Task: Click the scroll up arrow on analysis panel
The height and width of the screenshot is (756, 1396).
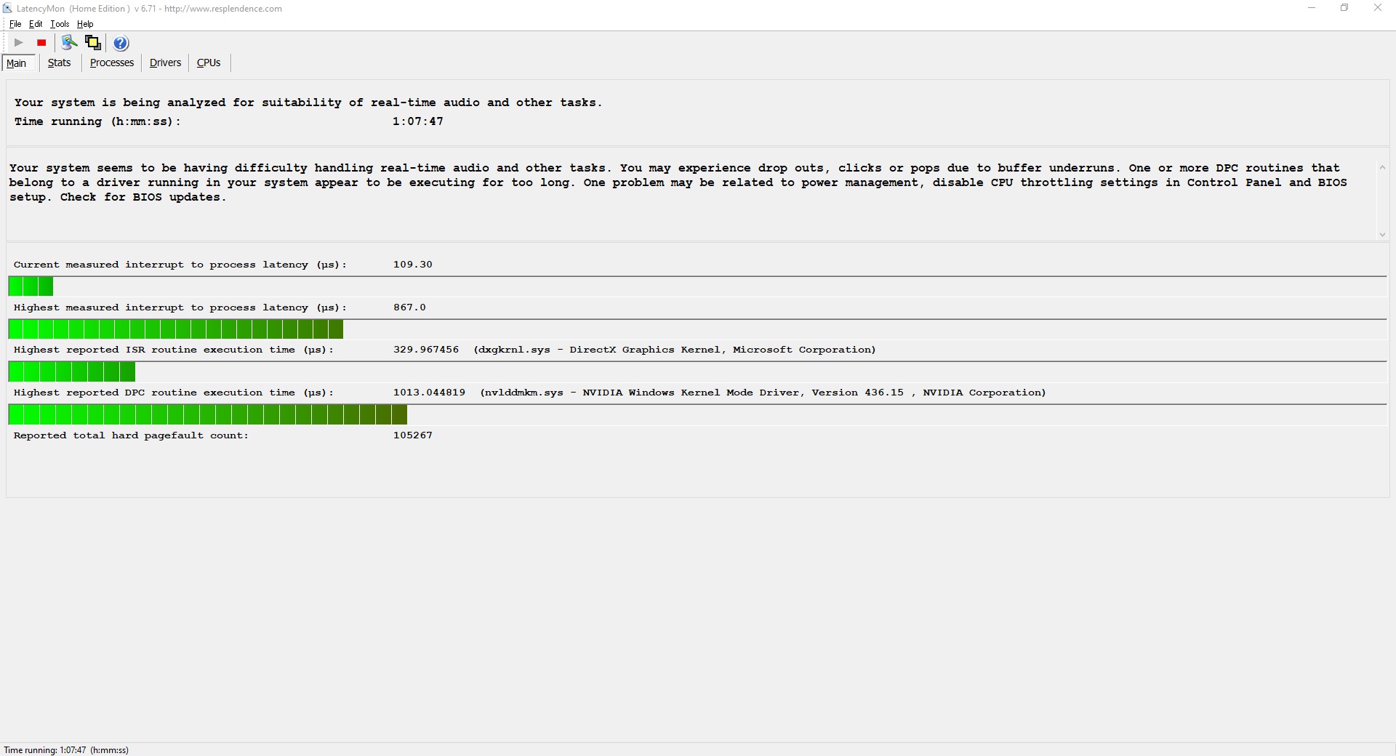Action: pyautogui.click(x=1382, y=167)
